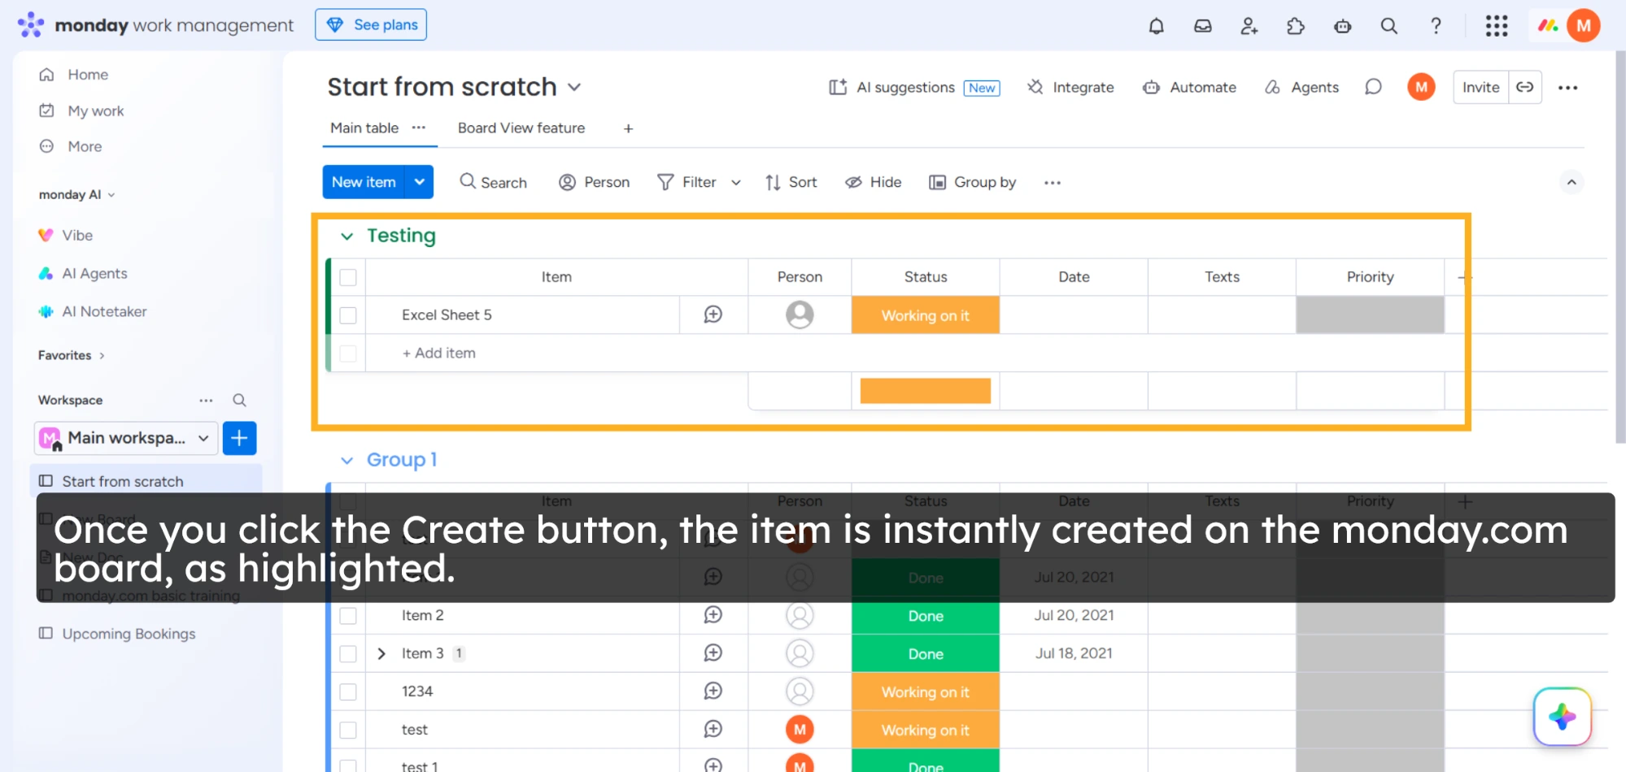Open the notifications bell
This screenshot has height=772, width=1626.
(1156, 26)
